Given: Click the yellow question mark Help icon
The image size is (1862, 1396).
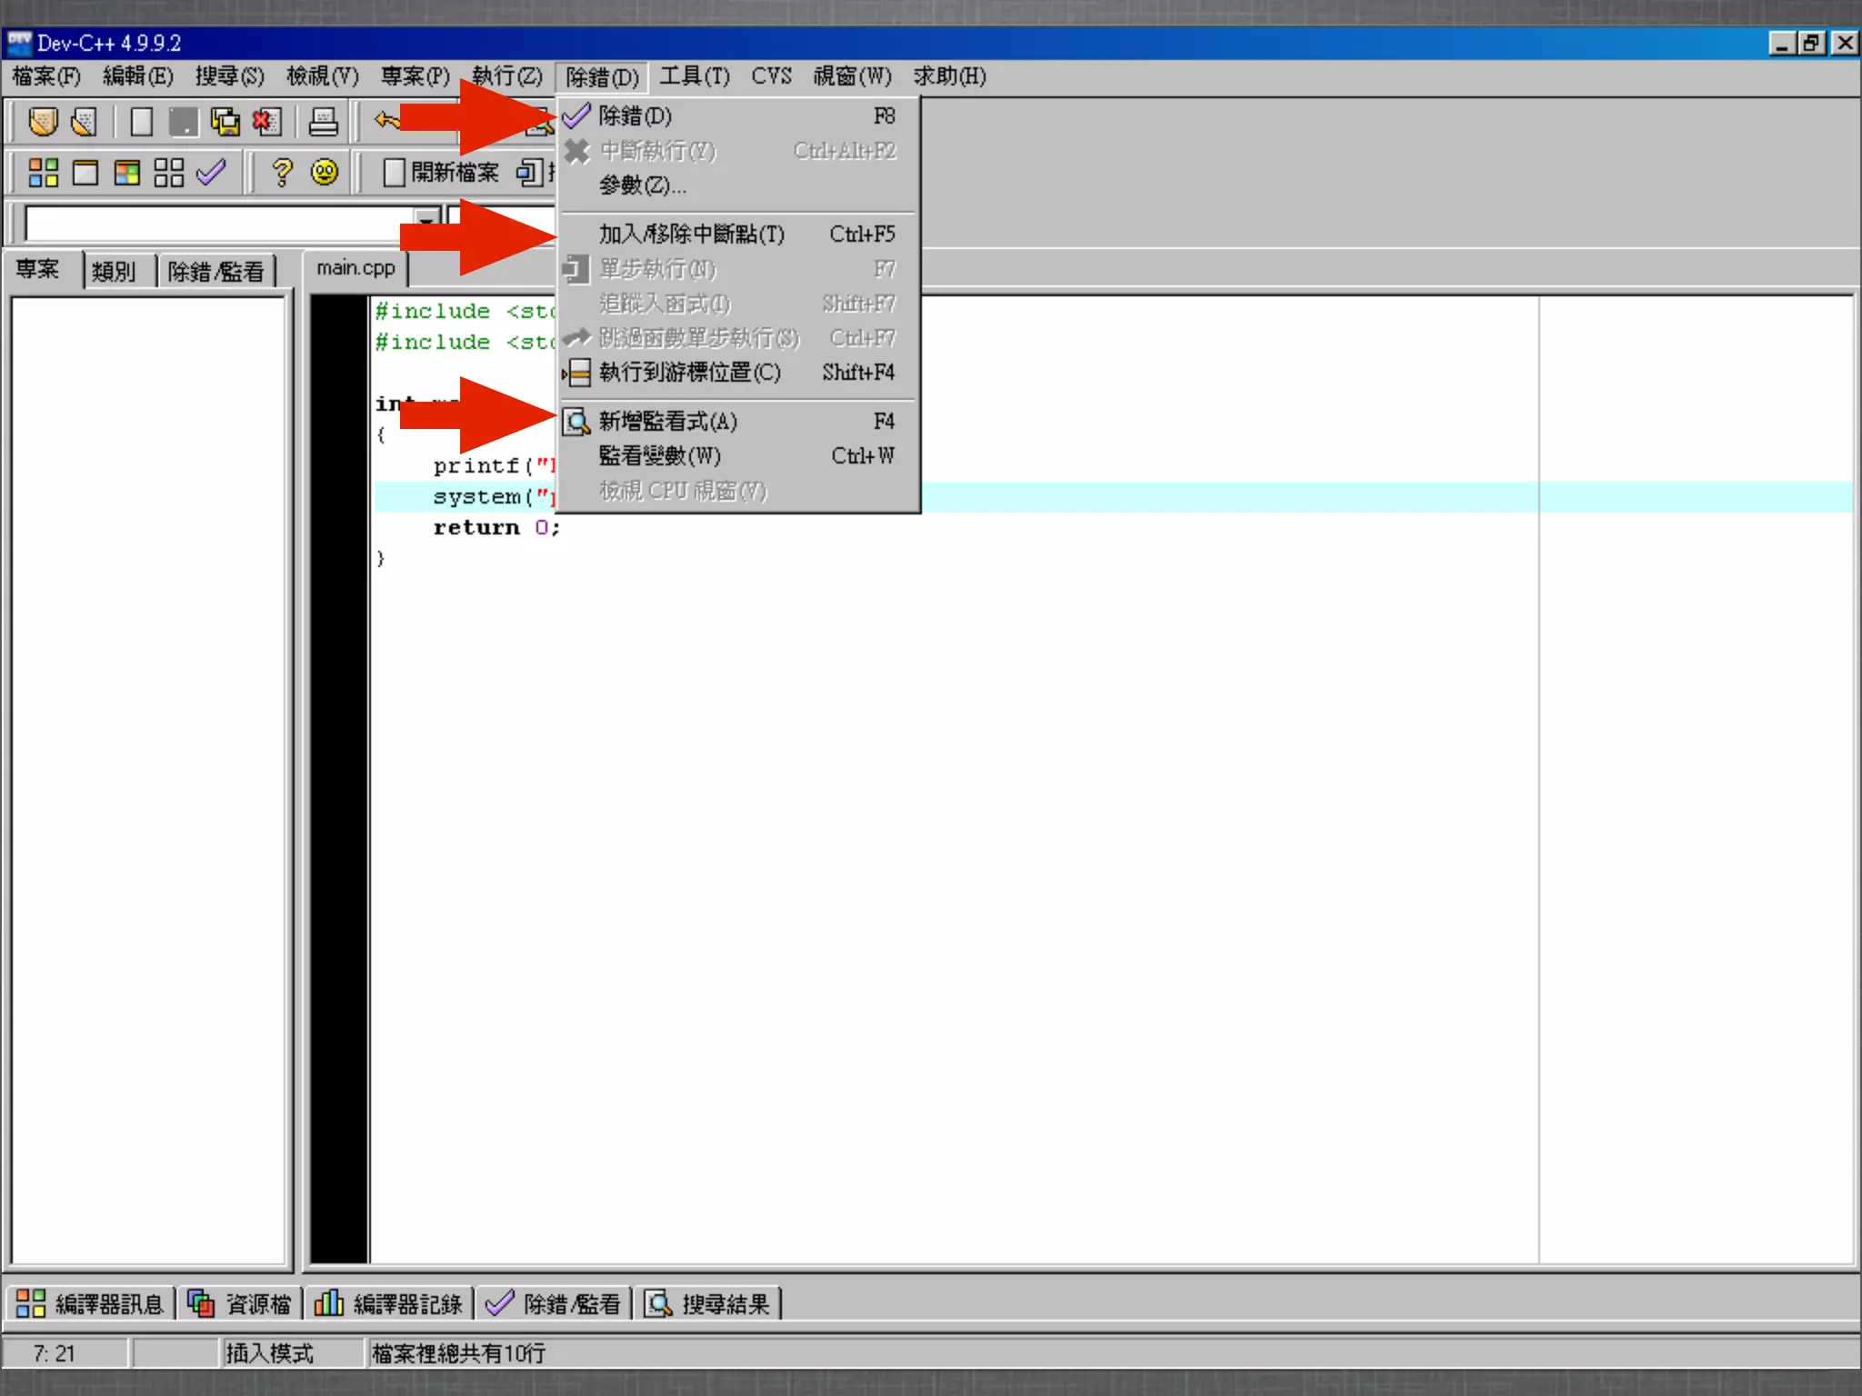Looking at the screenshot, I should click(x=282, y=173).
